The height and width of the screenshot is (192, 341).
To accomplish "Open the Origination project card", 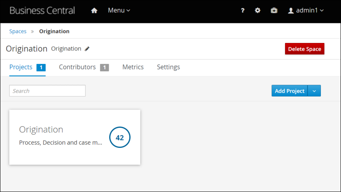I will point(75,137).
